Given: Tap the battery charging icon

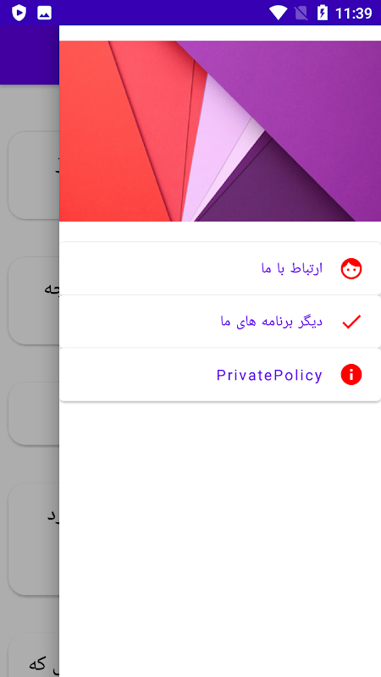Looking at the screenshot, I should (323, 13).
